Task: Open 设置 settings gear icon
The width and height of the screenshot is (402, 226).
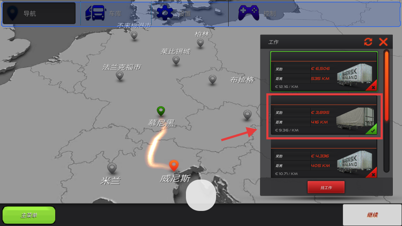Action: [x=165, y=13]
